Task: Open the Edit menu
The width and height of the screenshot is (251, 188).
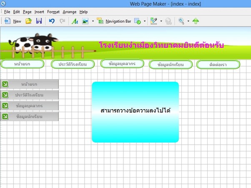Action: tap(16, 12)
